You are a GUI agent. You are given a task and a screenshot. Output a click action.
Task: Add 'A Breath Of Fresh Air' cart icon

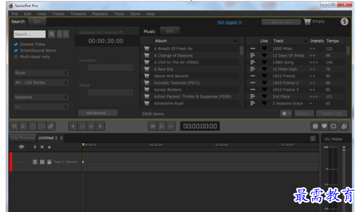(147, 49)
